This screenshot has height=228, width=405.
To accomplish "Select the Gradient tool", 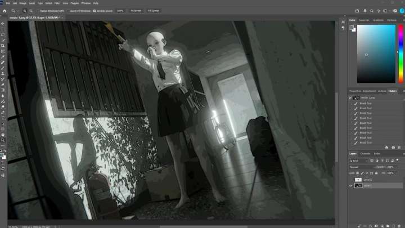I will [3, 90].
